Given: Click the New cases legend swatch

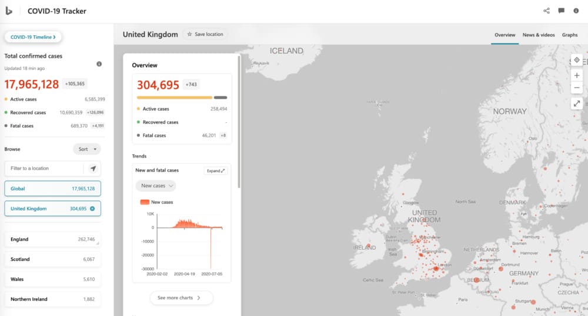Looking at the screenshot, I should [145, 202].
